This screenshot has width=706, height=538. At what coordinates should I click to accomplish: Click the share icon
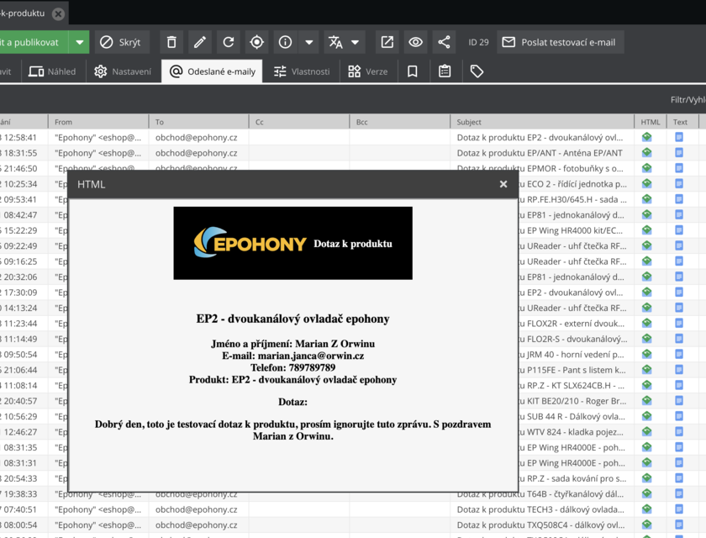[444, 42]
